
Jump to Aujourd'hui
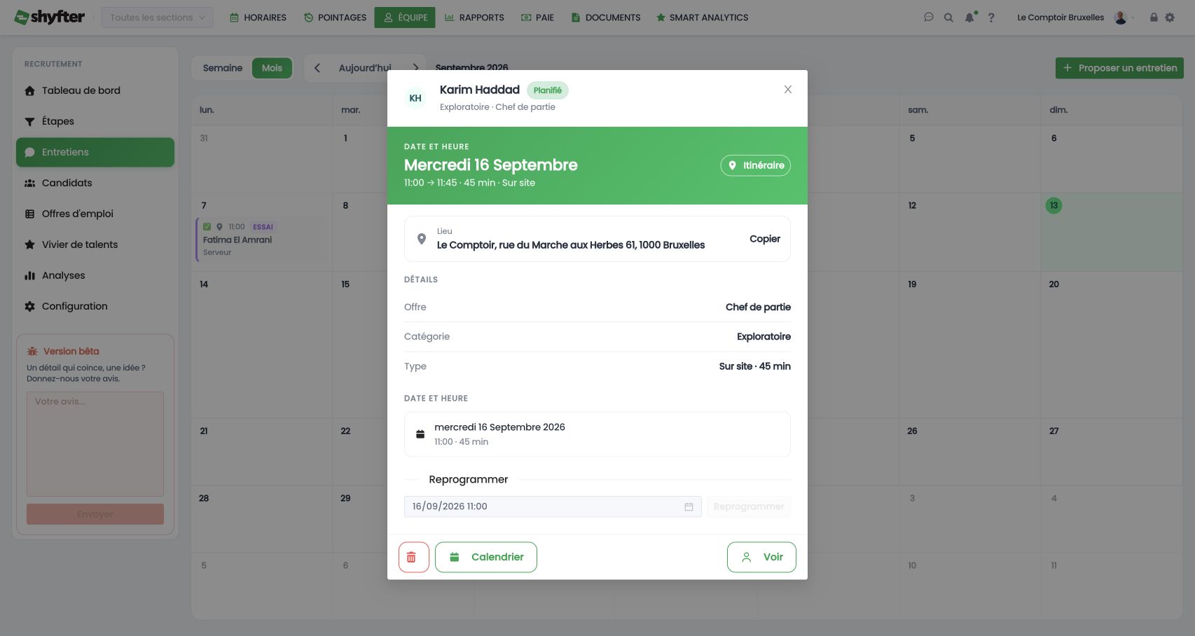pos(365,68)
